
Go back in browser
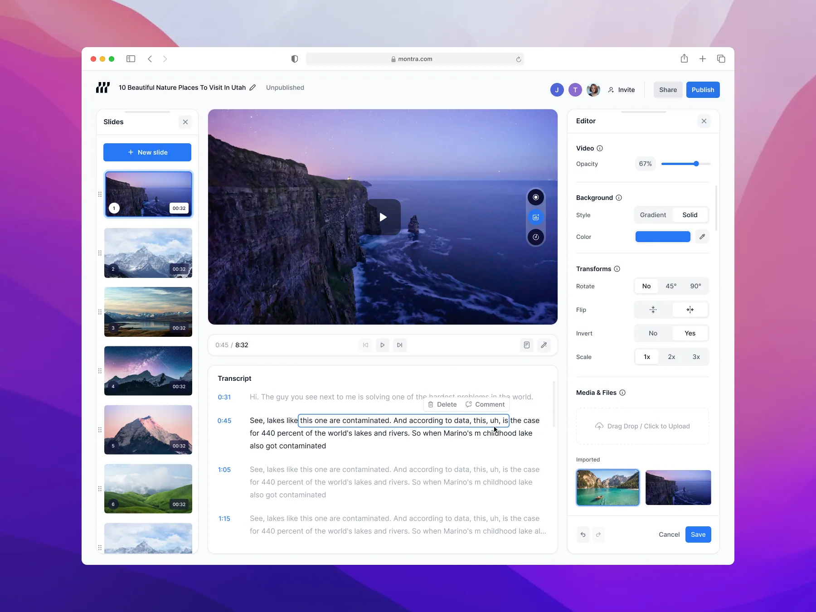tap(150, 59)
